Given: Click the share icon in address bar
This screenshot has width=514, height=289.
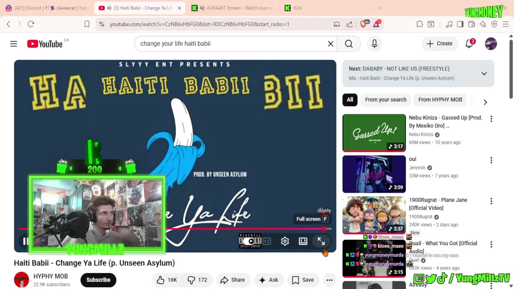Looking at the screenshot, I should pos(349,24).
